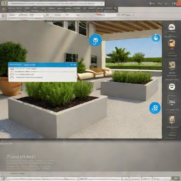Click the orange button in the window's top corner
181x181 pixels.
178,4
